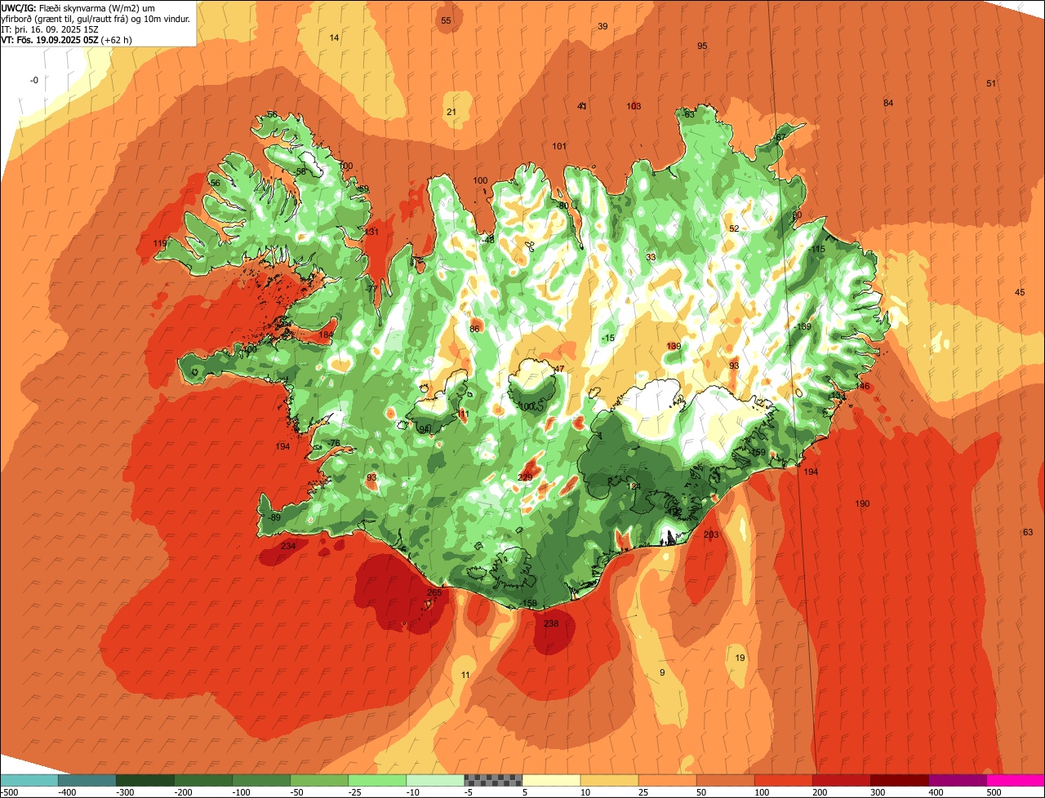This screenshot has width=1045, height=798.
Task: Click the '-48' flux value on the map
Action: click(x=488, y=239)
